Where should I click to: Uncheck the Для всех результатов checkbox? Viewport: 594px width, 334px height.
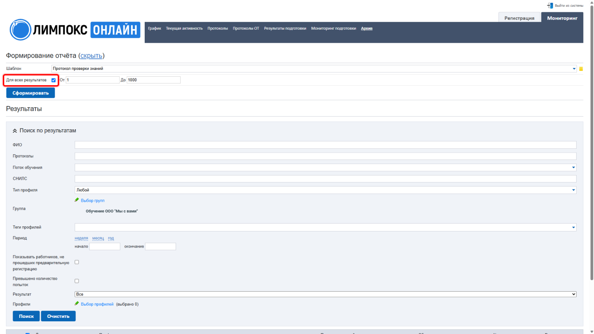(x=53, y=80)
